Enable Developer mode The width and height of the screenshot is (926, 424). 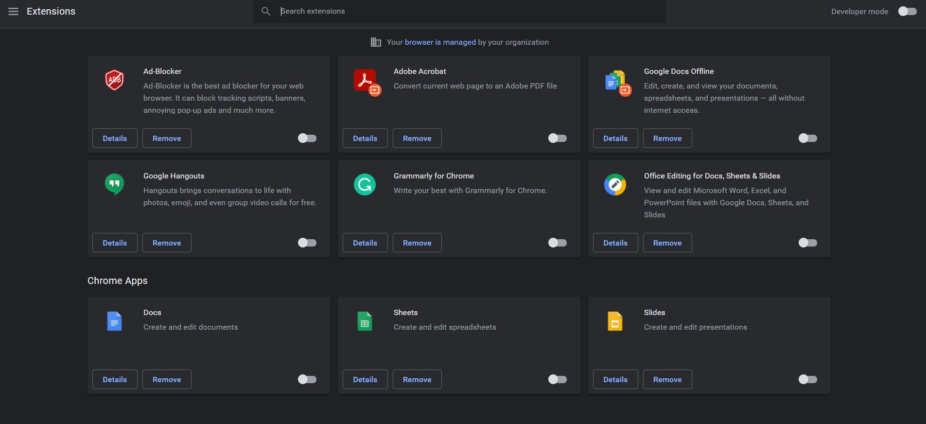(x=907, y=11)
